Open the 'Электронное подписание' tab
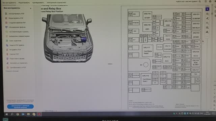 [56, 2]
